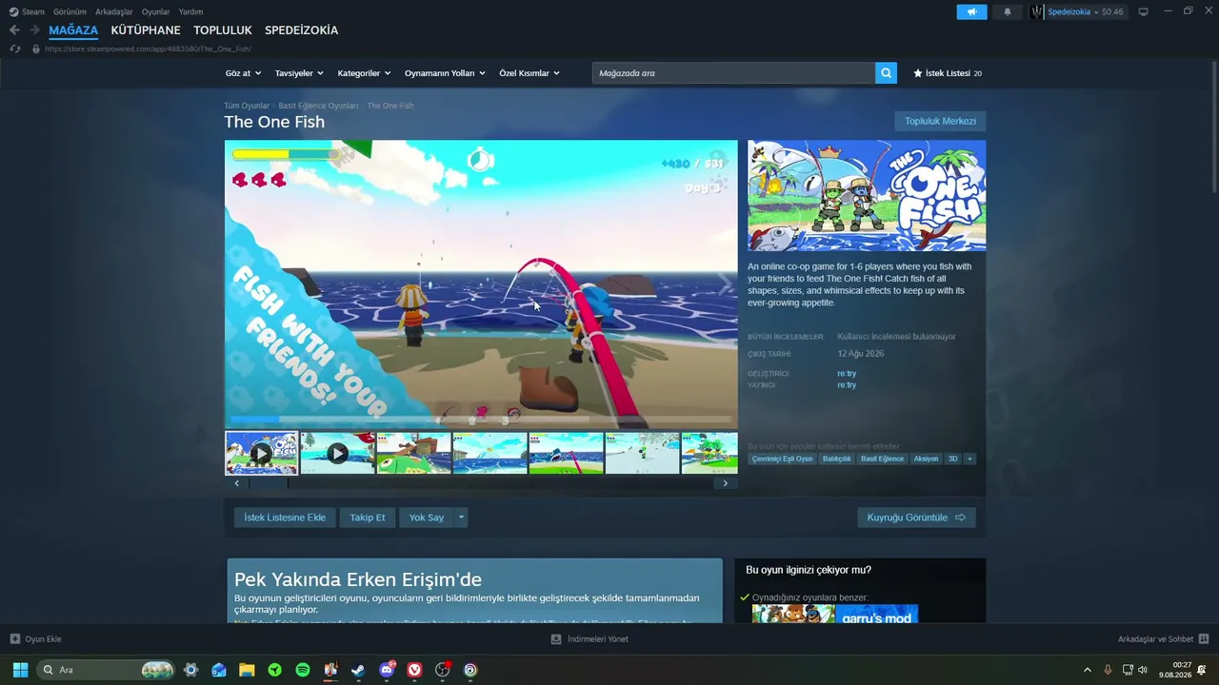The width and height of the screenshot is (1219, 685).
Task: Click the Aksiyon tag
Action: click(x=926, y=459)
